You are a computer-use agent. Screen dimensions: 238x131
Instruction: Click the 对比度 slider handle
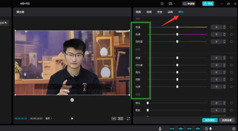click(177, 65)
